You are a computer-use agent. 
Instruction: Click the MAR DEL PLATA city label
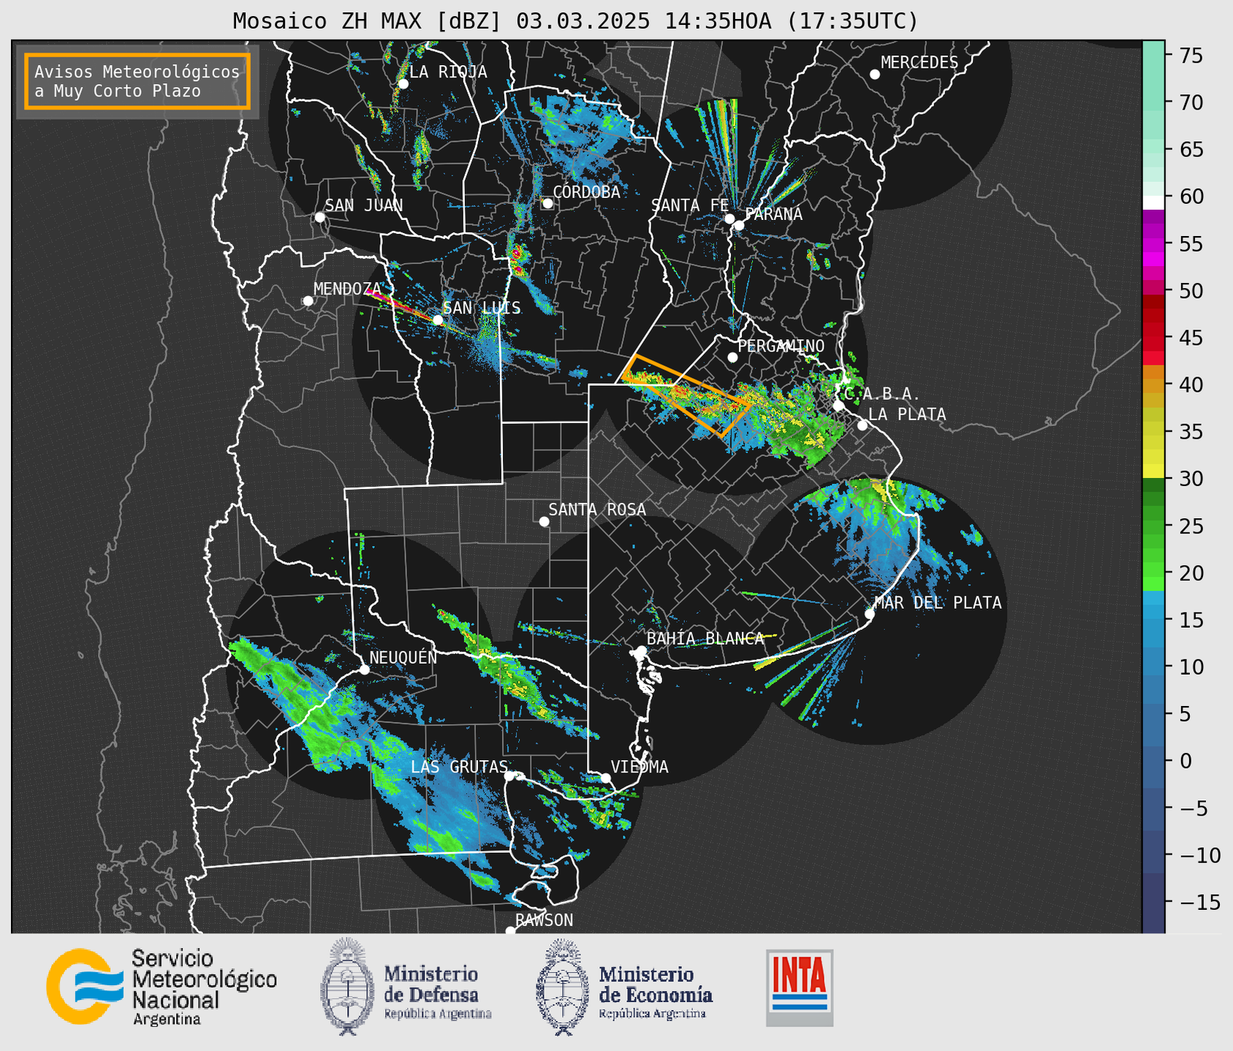[x=938, y=602]
